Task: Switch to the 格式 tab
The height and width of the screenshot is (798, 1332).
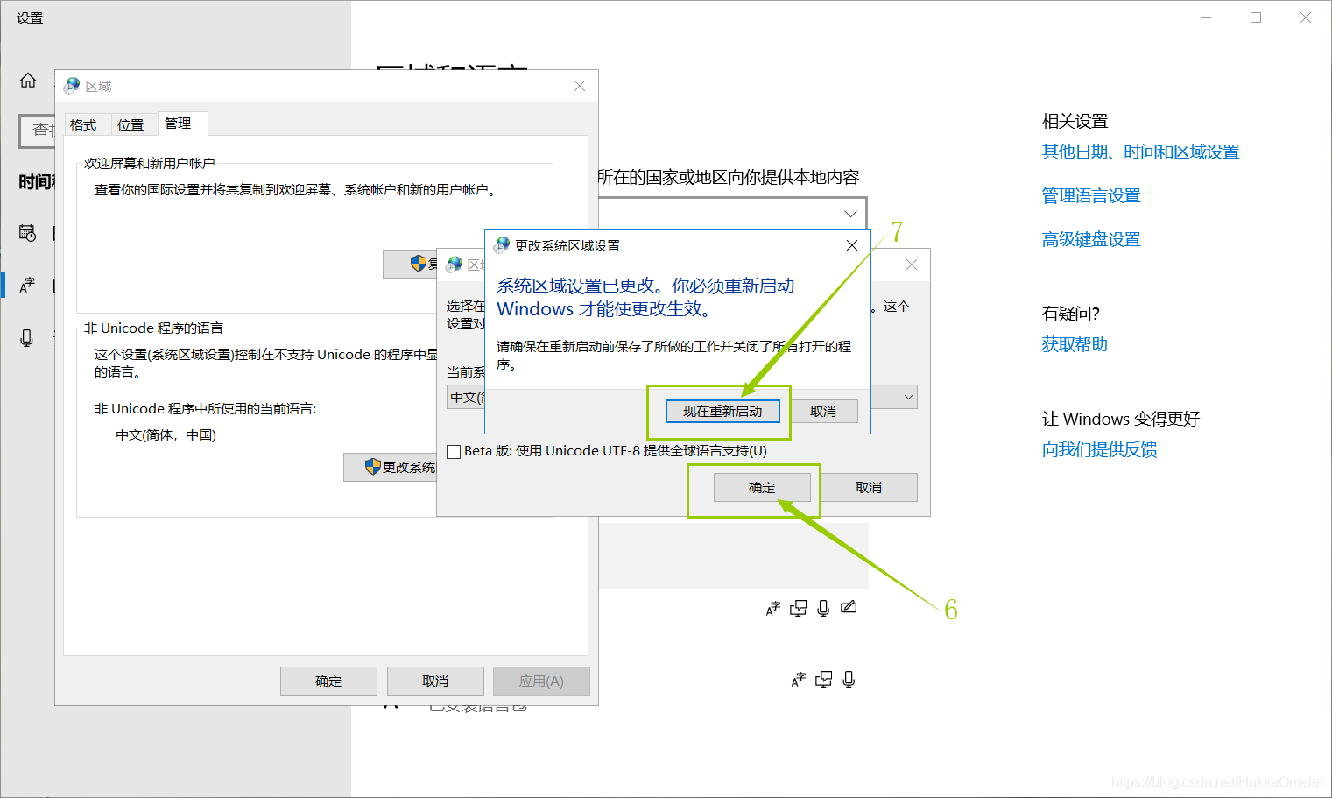Action: [x=83, y=124]
